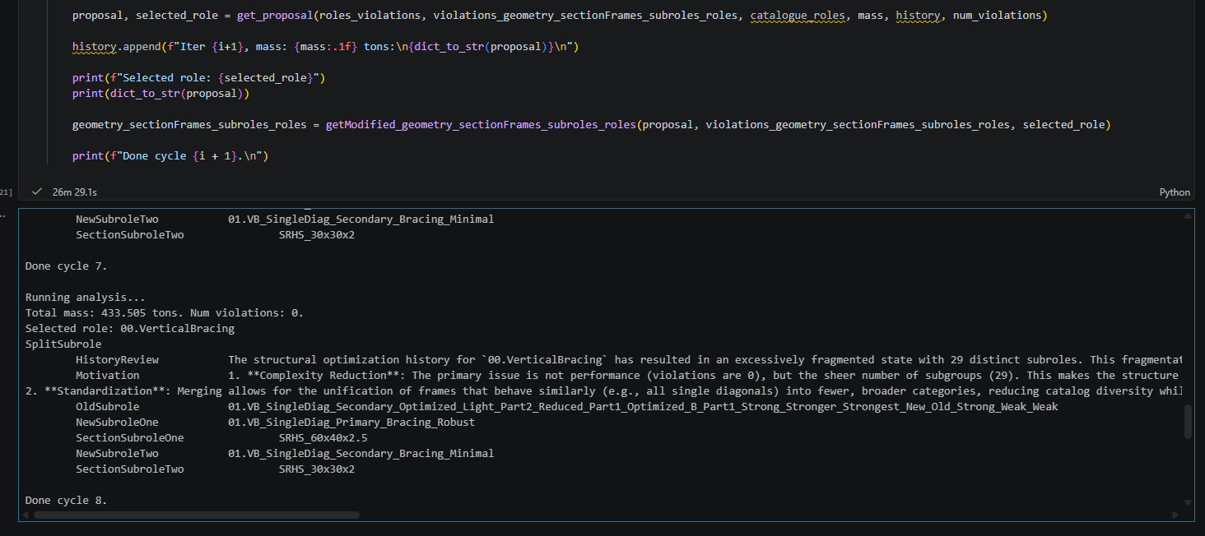The width and height of the screenshot is (1205, 536).
Task: Click the output vertical scrollbar thumb
Action: point(1188,422)
